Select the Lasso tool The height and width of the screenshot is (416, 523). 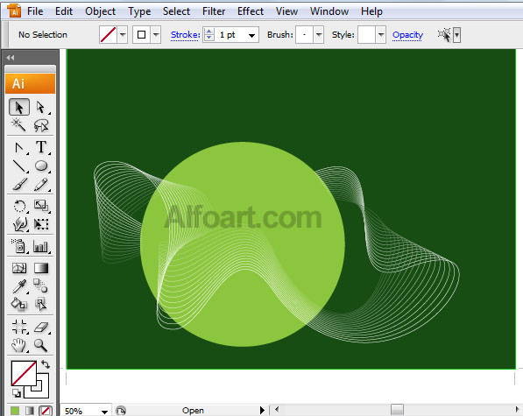pos(41,125)
